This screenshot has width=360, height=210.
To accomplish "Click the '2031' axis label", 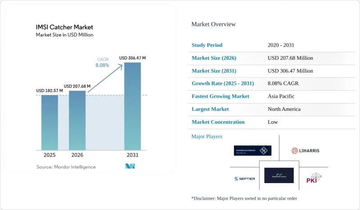I will click(x=132, y=155).
